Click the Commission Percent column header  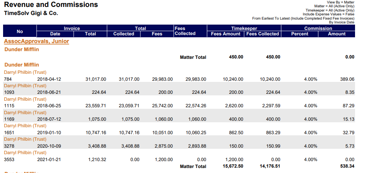[x=299, y=34]
